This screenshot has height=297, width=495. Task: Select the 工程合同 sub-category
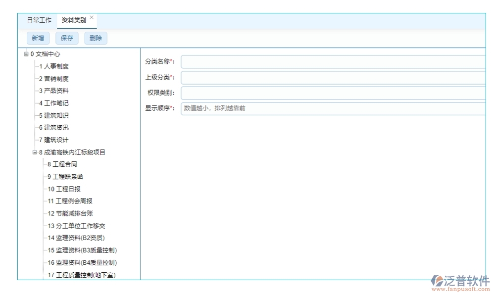click(62, 164)
